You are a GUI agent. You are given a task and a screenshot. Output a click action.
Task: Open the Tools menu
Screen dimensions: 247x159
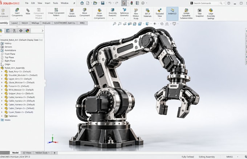point(56,3)
